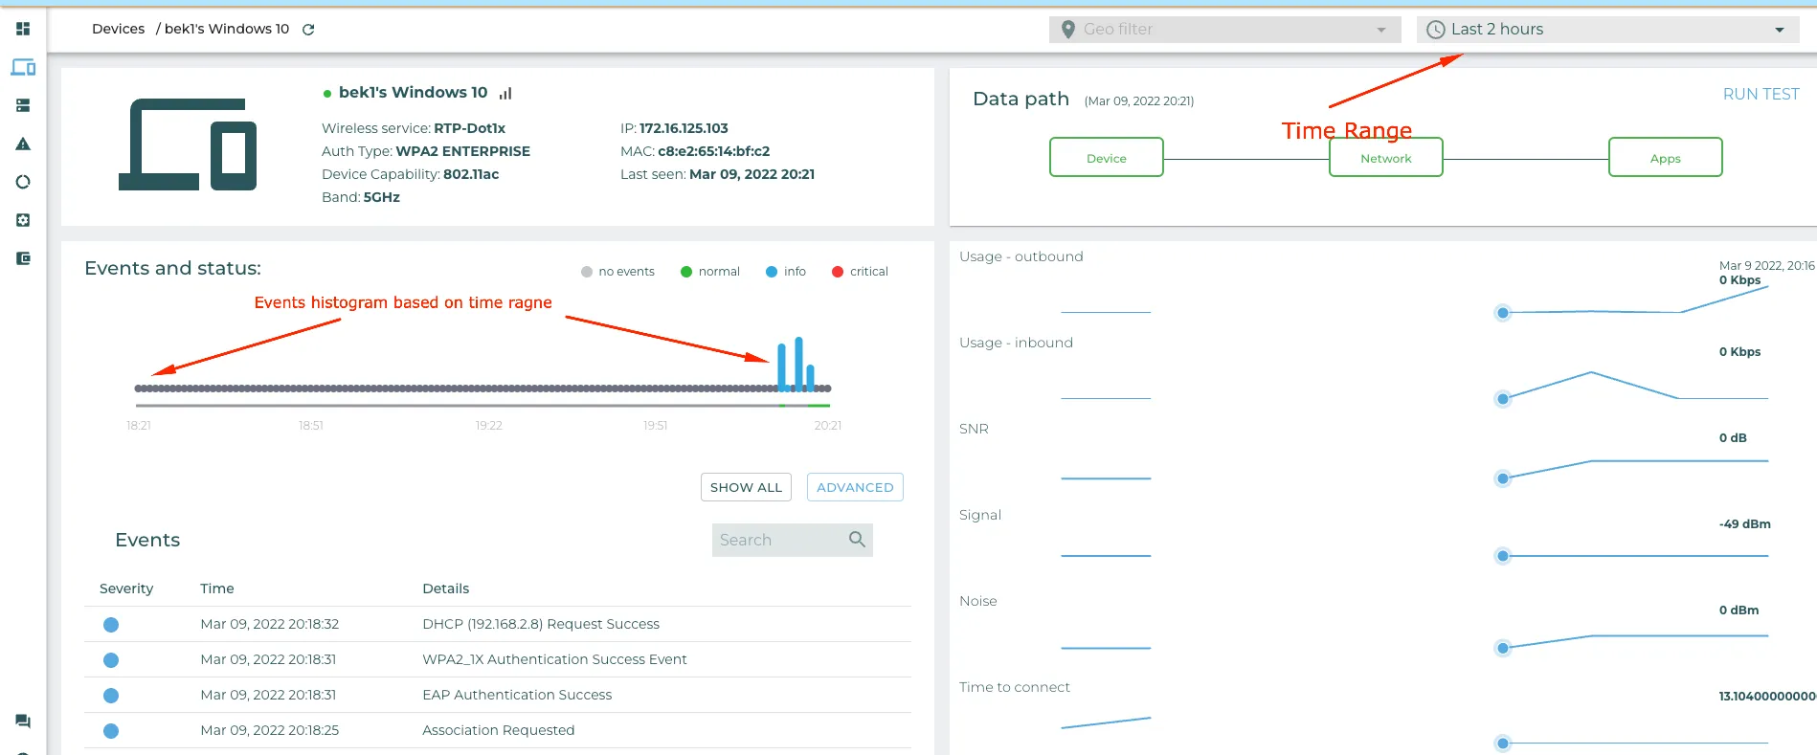The image size is (1817, 755).
Task: Open the Devices section from the sidebar
Action: point(23,67)
